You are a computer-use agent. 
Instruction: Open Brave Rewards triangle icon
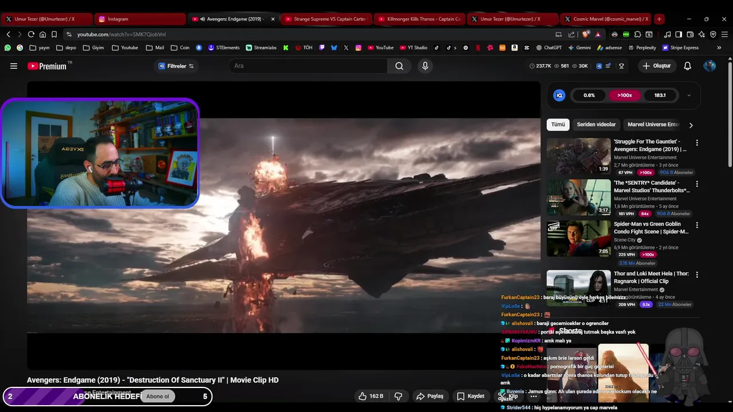pos(598,34)
